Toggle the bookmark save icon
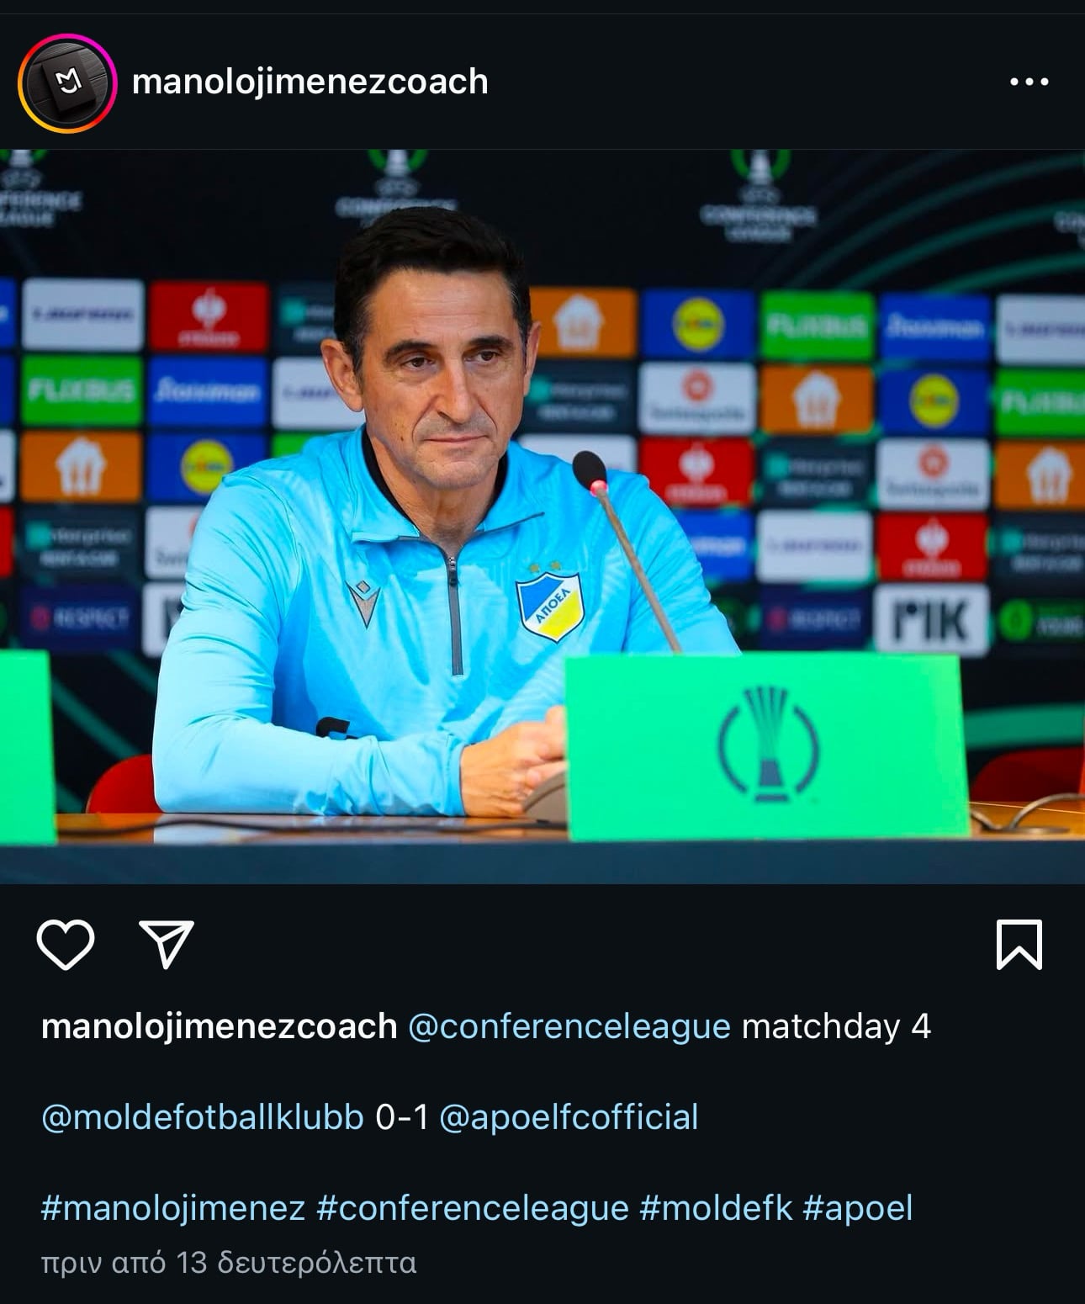1085x1304 pixels. [x=1019, y=945]
